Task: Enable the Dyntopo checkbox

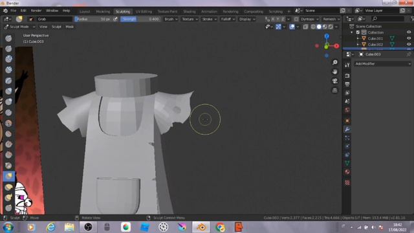Action: coord(296,19)
